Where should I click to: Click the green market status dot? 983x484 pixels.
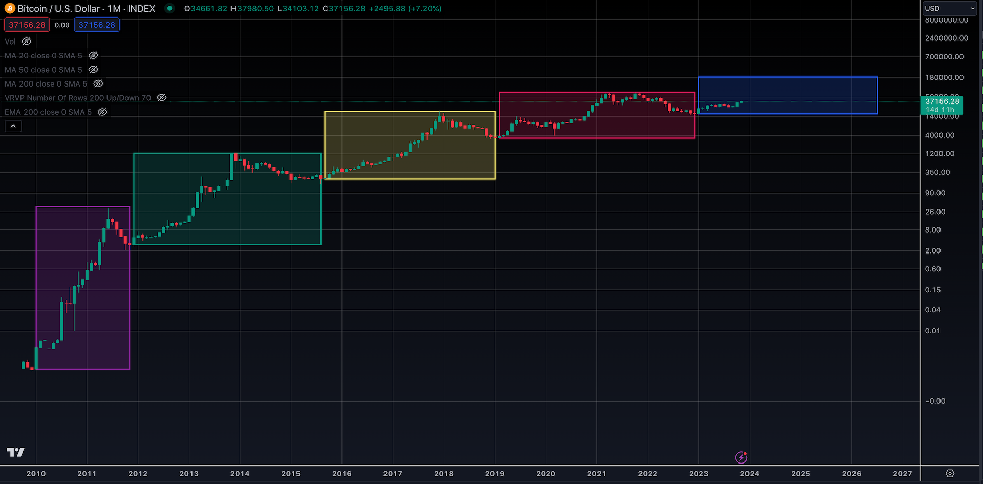click(x=169, y=8)
